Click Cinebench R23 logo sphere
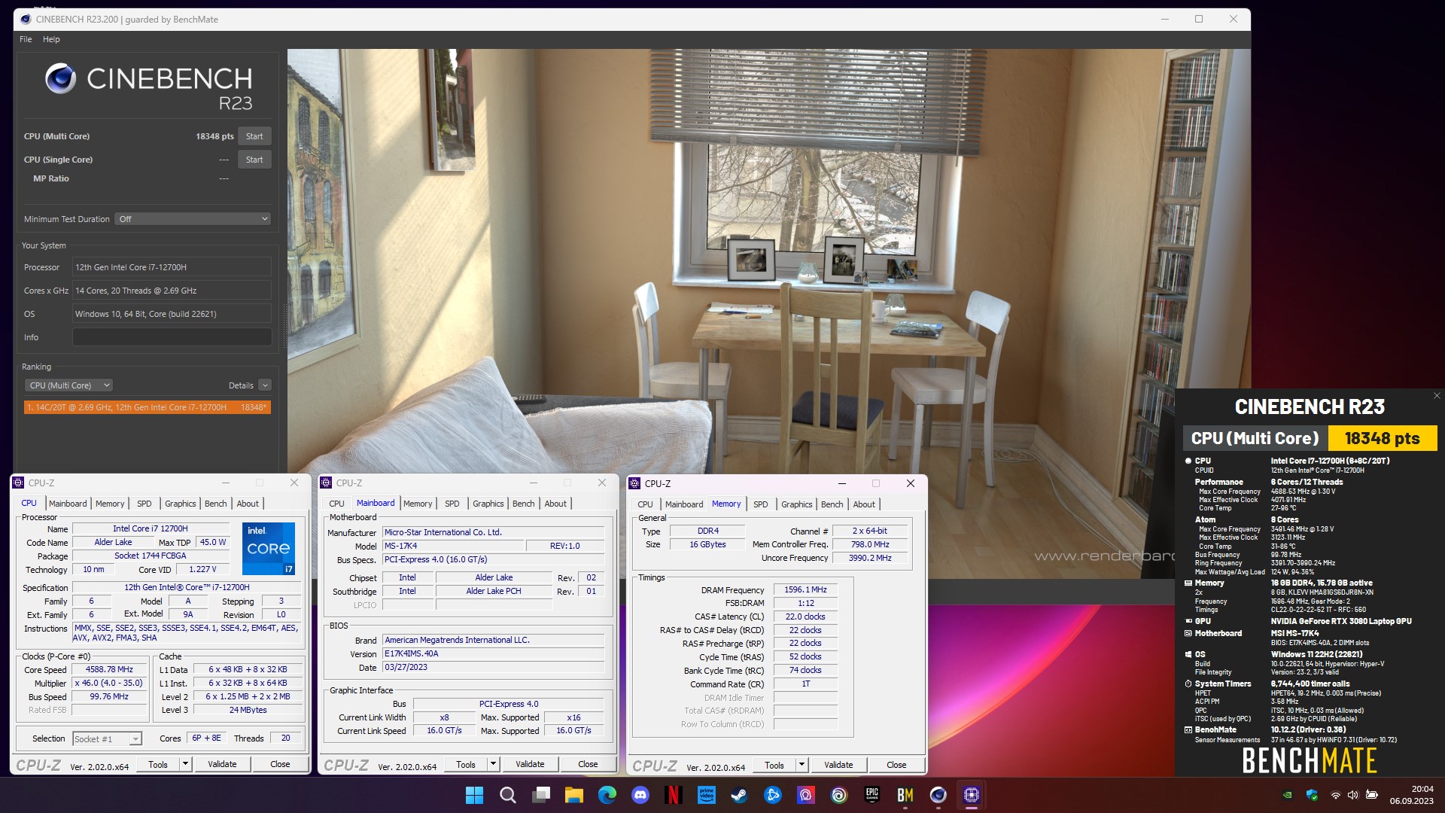 [60, 79]
